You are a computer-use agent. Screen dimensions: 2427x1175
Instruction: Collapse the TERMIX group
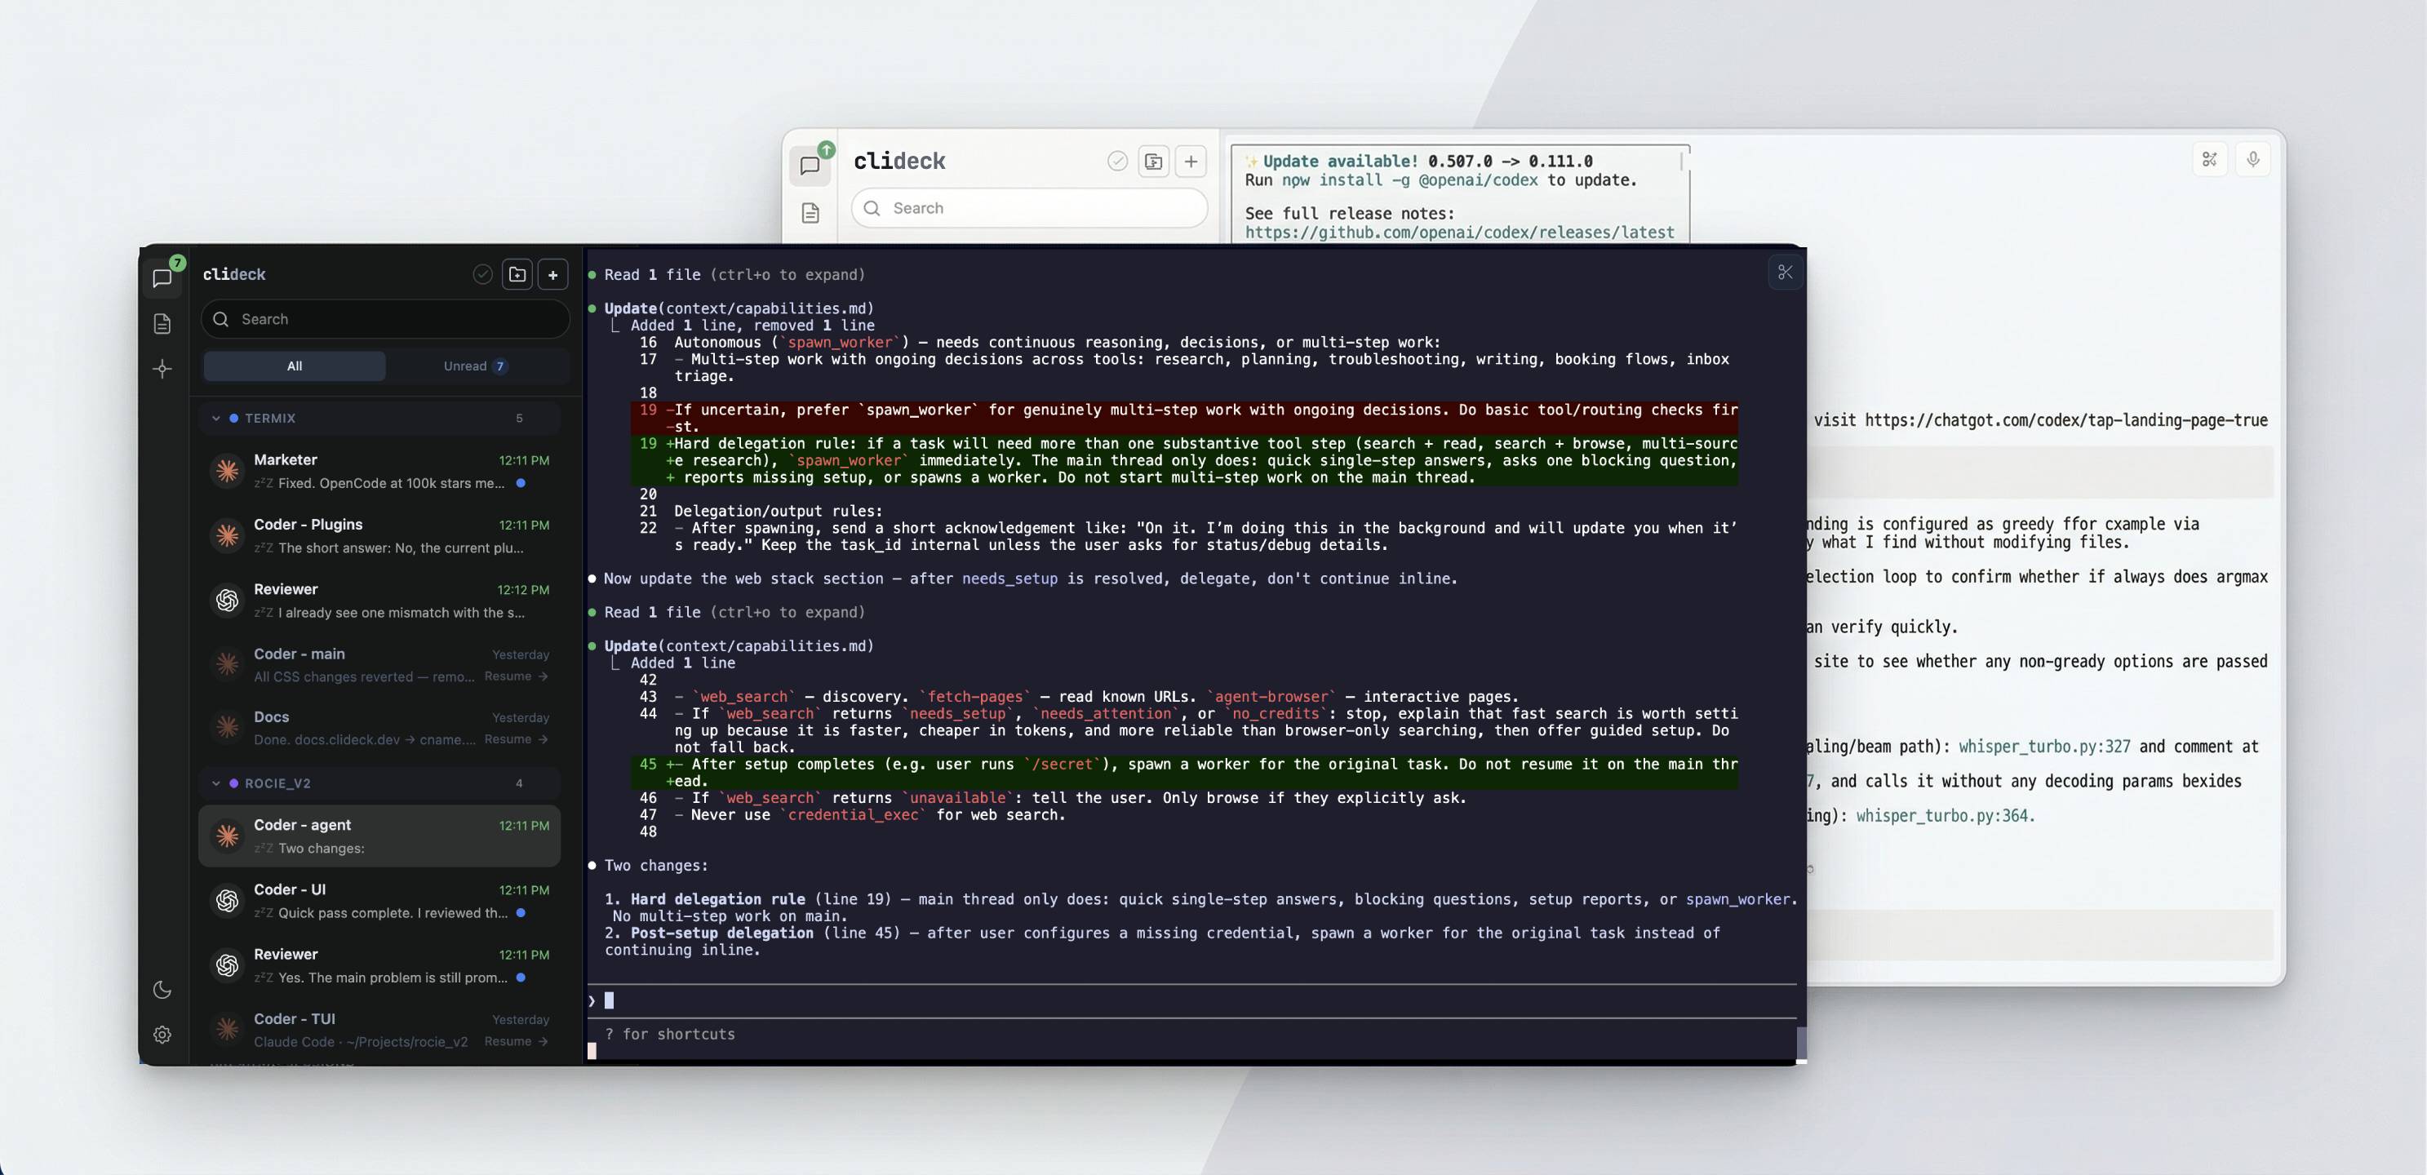[217, 418]
